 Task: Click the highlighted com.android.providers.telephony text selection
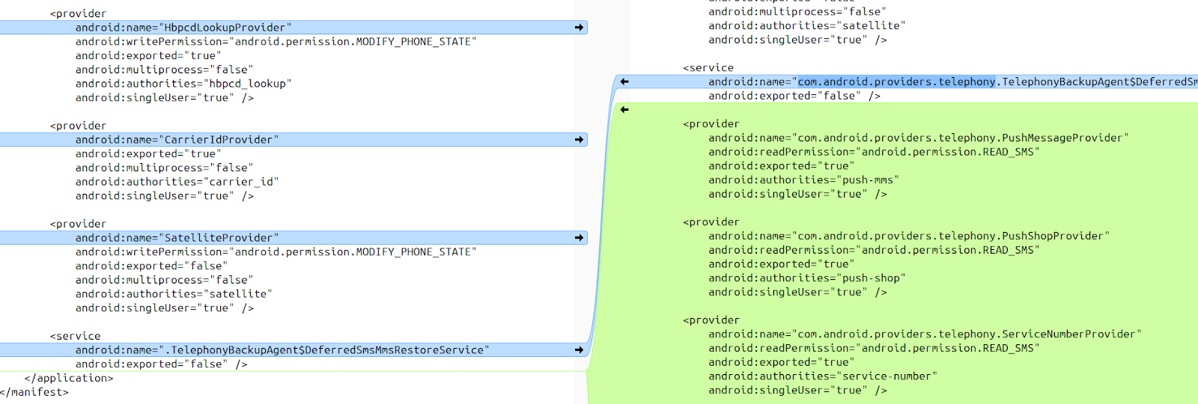point(896,82)
